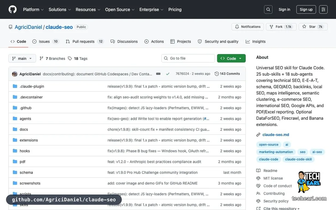Click the .github folder icon
This screenshot has width=336, height=210.
[x=15, y=107]
